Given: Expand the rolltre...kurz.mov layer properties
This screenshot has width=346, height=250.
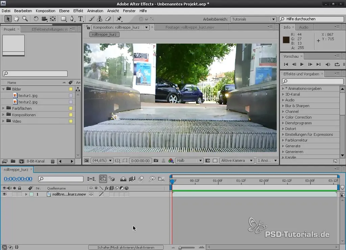Looking at the screenshot, I should [x=26, y=194].
